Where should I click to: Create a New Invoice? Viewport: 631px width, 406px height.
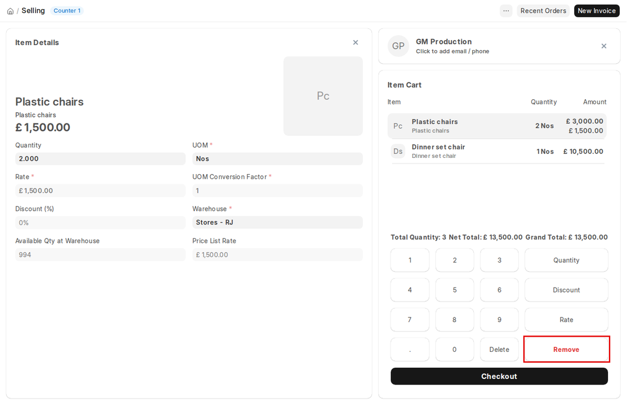coord(597,11)
